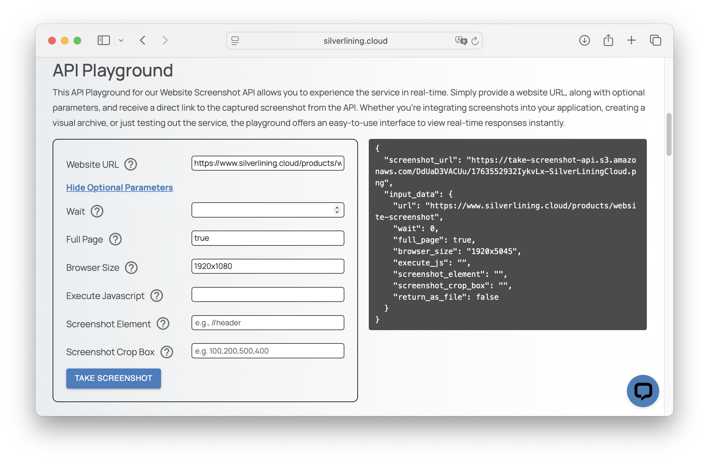Show downloads in Safari toolbar
This screenshot has height=463, width=709.
tap(584, 40)
